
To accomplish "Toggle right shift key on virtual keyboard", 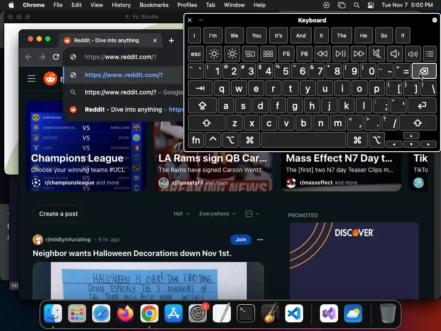I will pos(417,123).
